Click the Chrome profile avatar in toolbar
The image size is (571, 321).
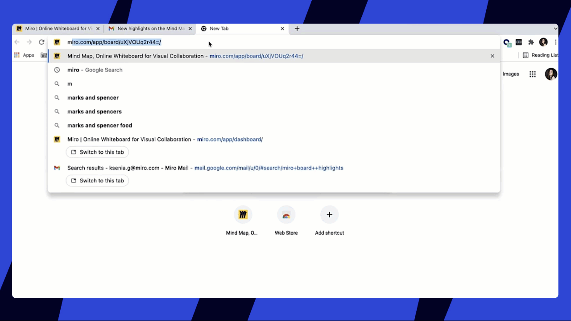point(543,42)
